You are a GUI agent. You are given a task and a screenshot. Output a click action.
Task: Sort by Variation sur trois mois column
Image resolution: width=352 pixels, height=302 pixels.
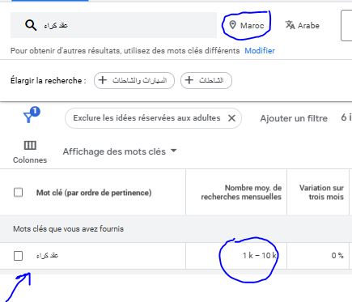(321, 192)
